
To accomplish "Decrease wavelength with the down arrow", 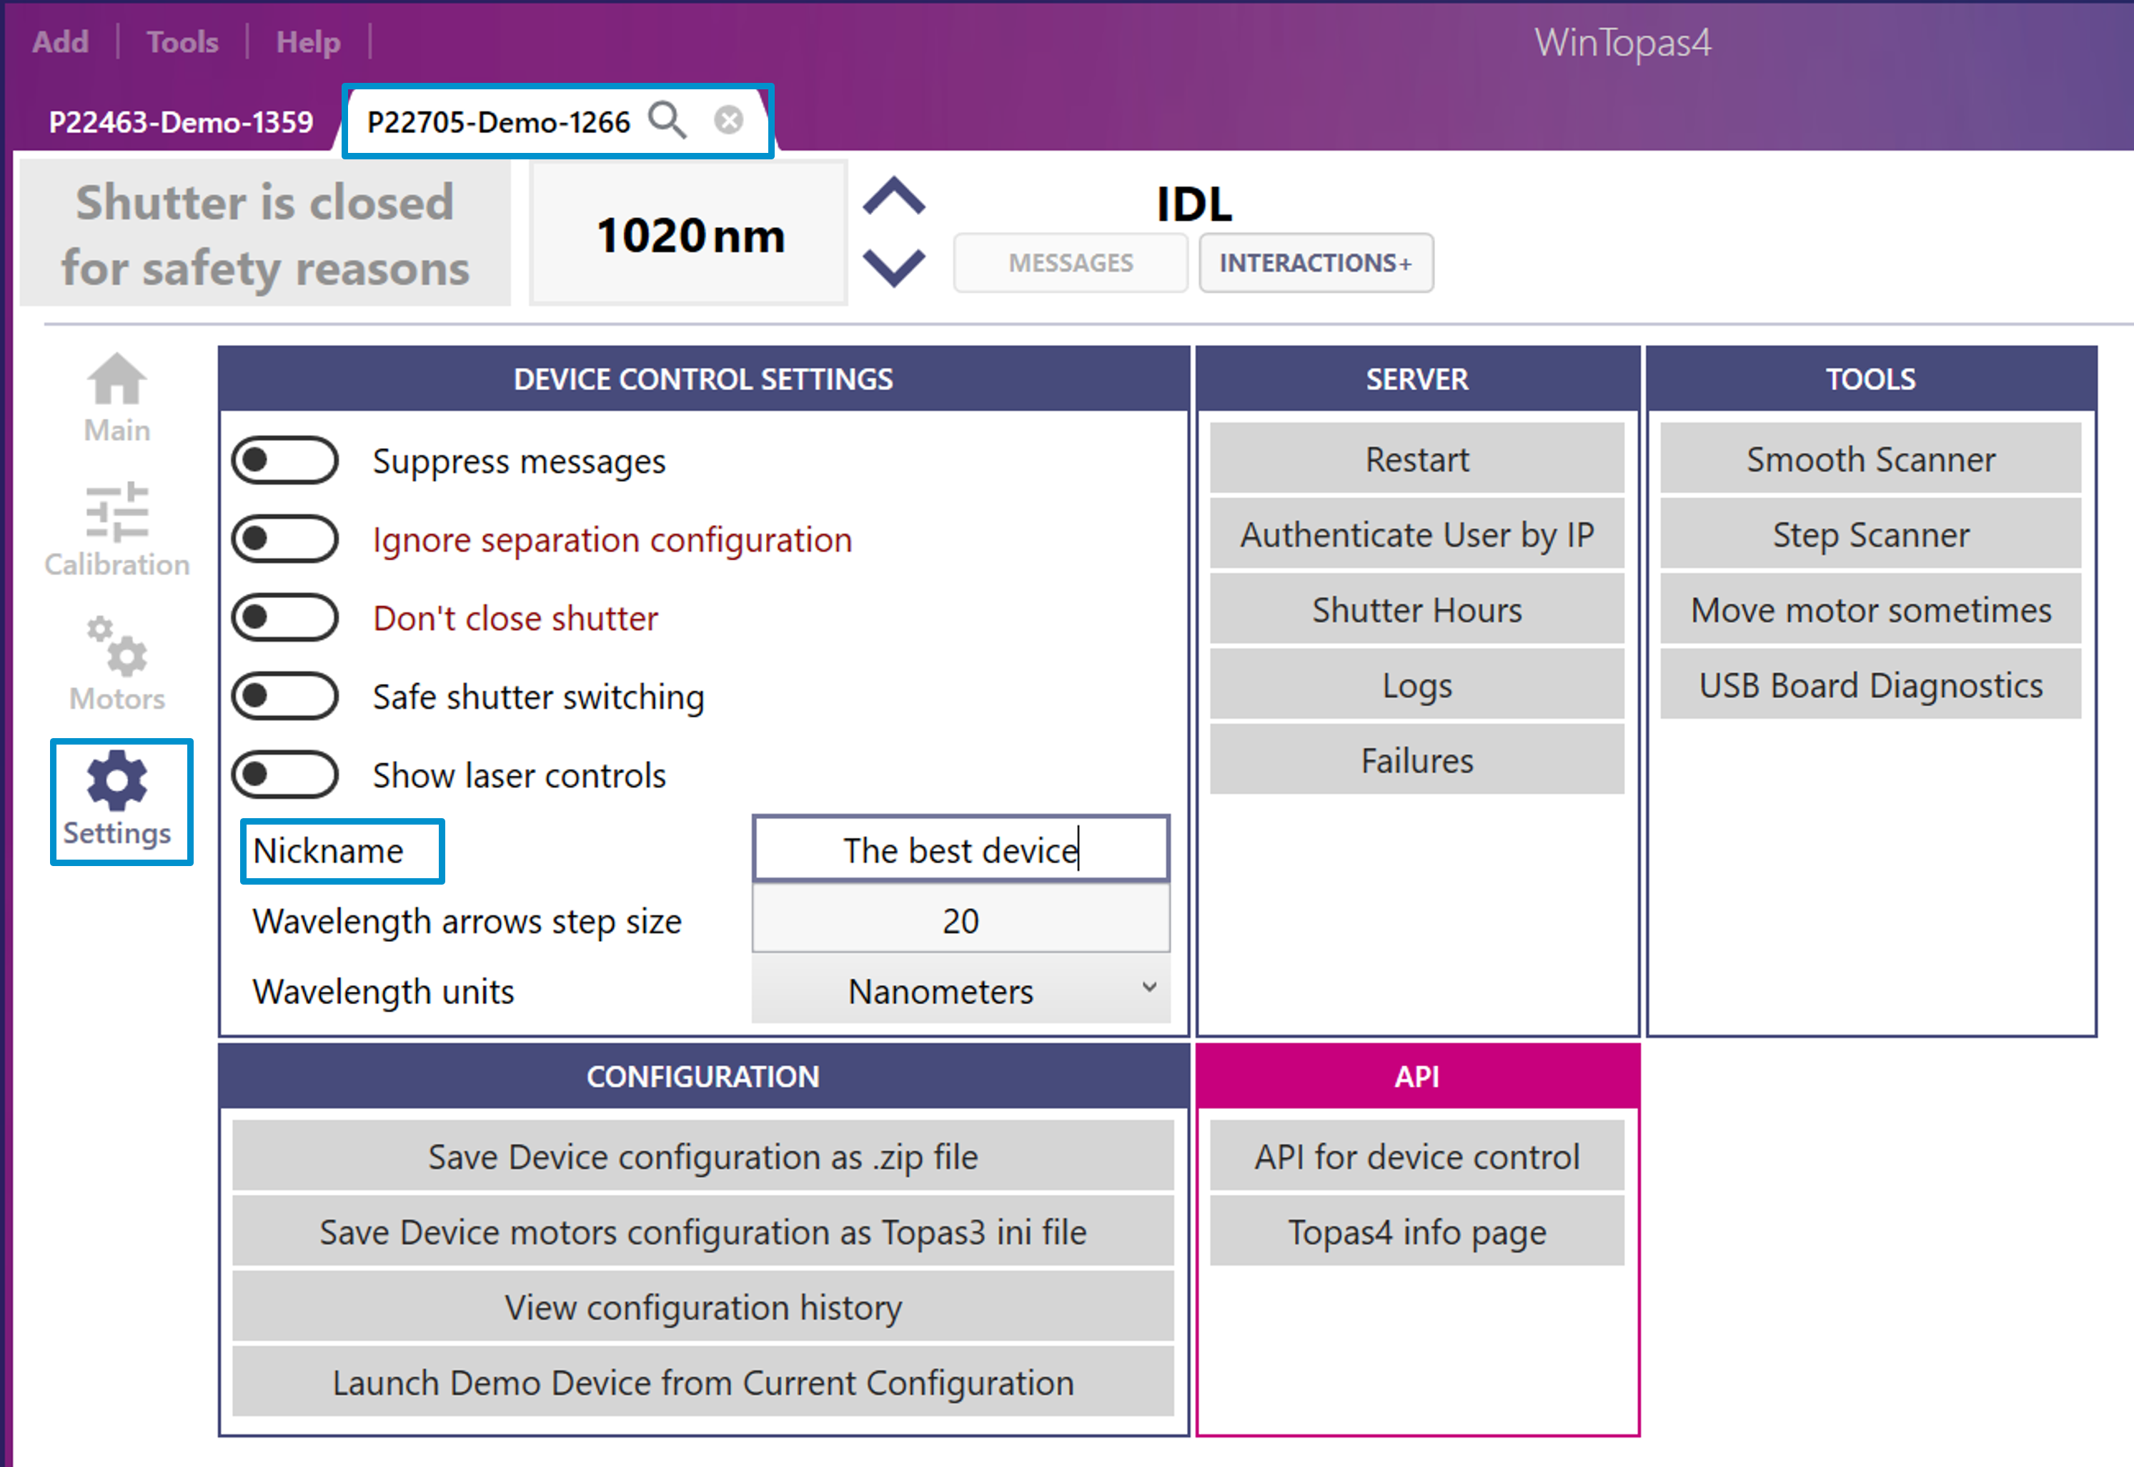I will click(893, 267).
